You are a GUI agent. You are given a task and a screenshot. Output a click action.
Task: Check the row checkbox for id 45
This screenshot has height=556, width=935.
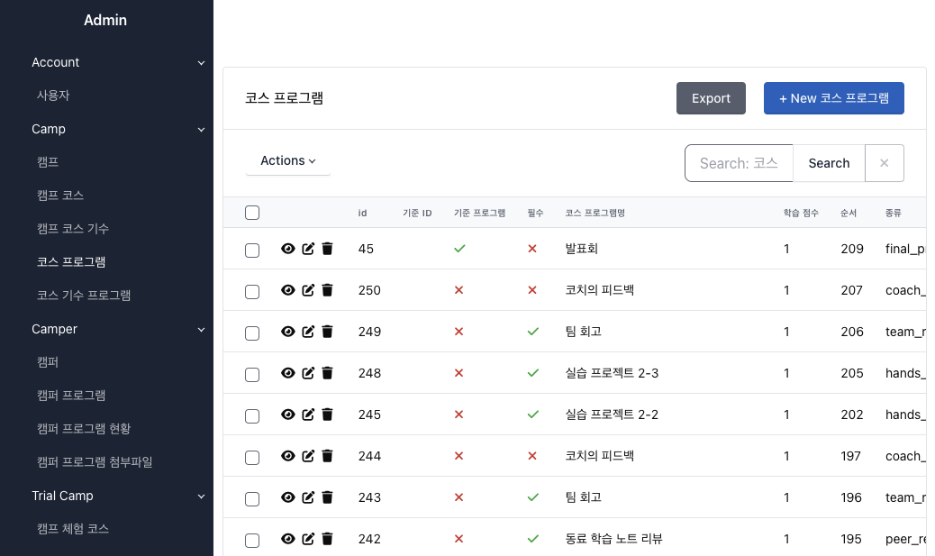tap(252, 250)
